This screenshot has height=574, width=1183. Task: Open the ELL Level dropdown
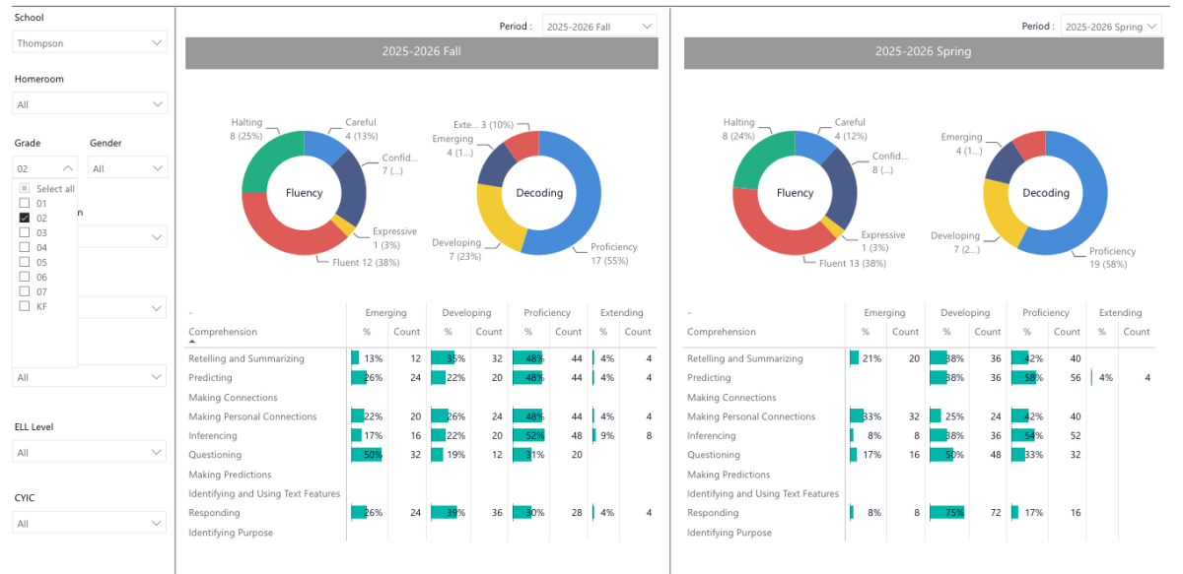tap(90, 452)
